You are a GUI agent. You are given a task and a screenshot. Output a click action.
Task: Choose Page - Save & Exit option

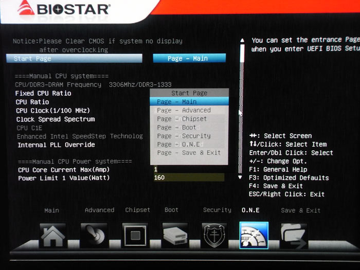[x=188, y=153]
